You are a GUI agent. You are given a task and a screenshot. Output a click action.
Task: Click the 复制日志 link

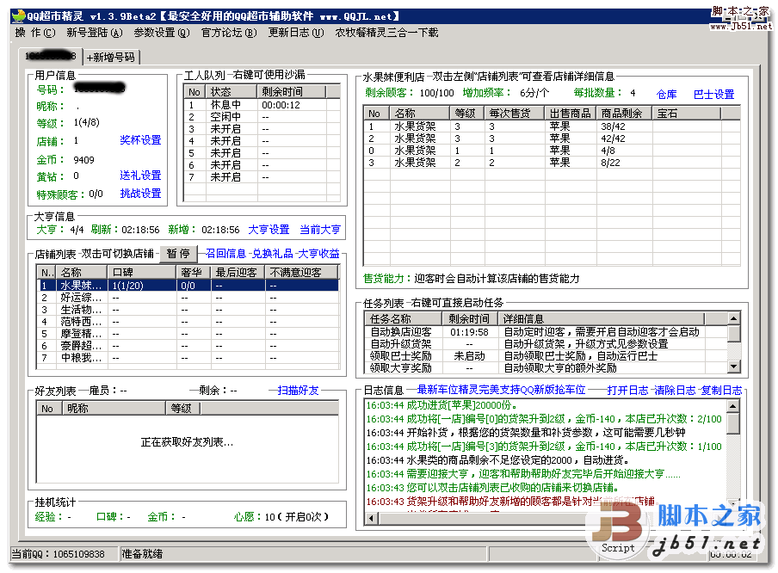[x=721, y=391]
